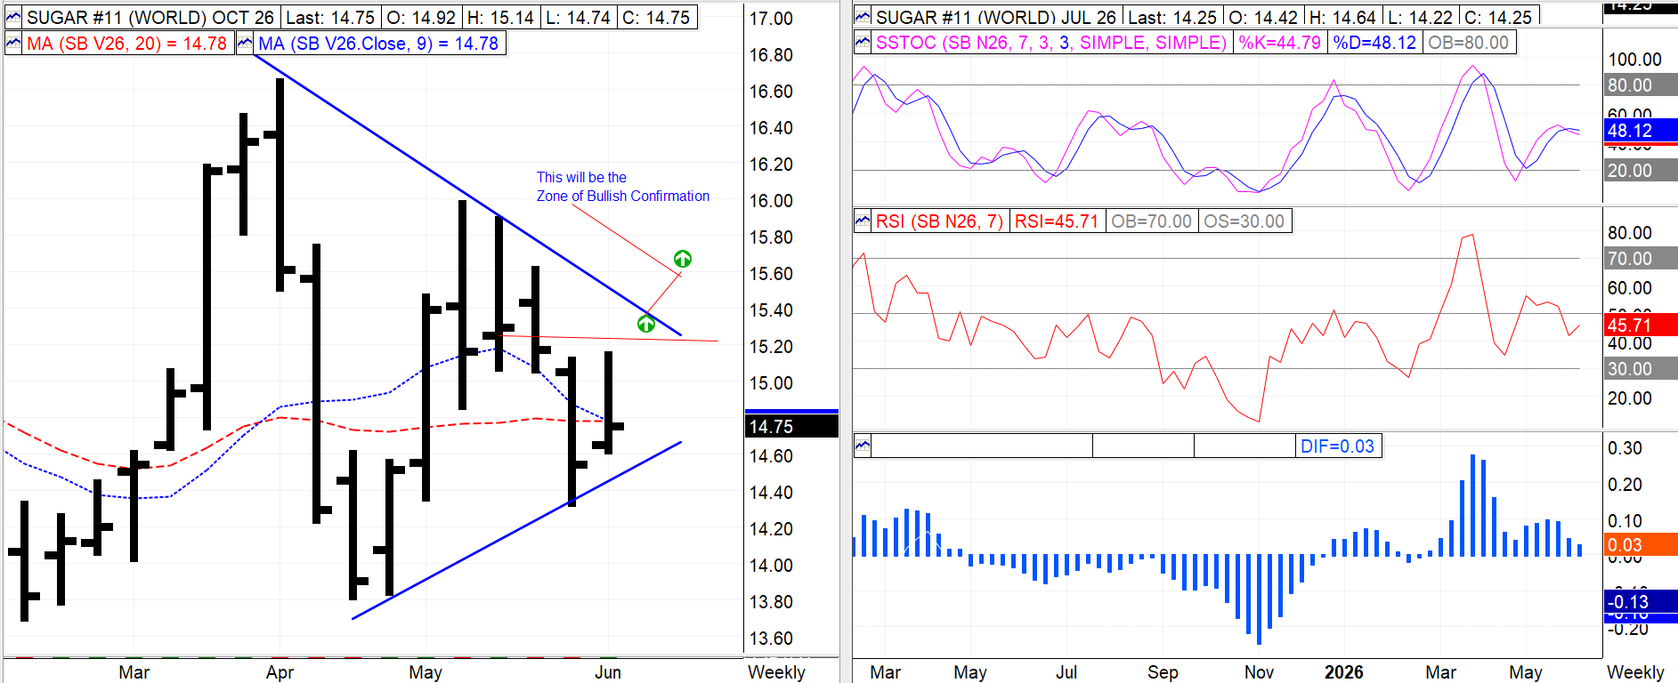The width and height of the screenshot is (1678, 683).
Task: Select the SSTOC (SB N26, 7, 3, 3, SIMPLE, SIMPLE) label
Action: [1051, 43]
